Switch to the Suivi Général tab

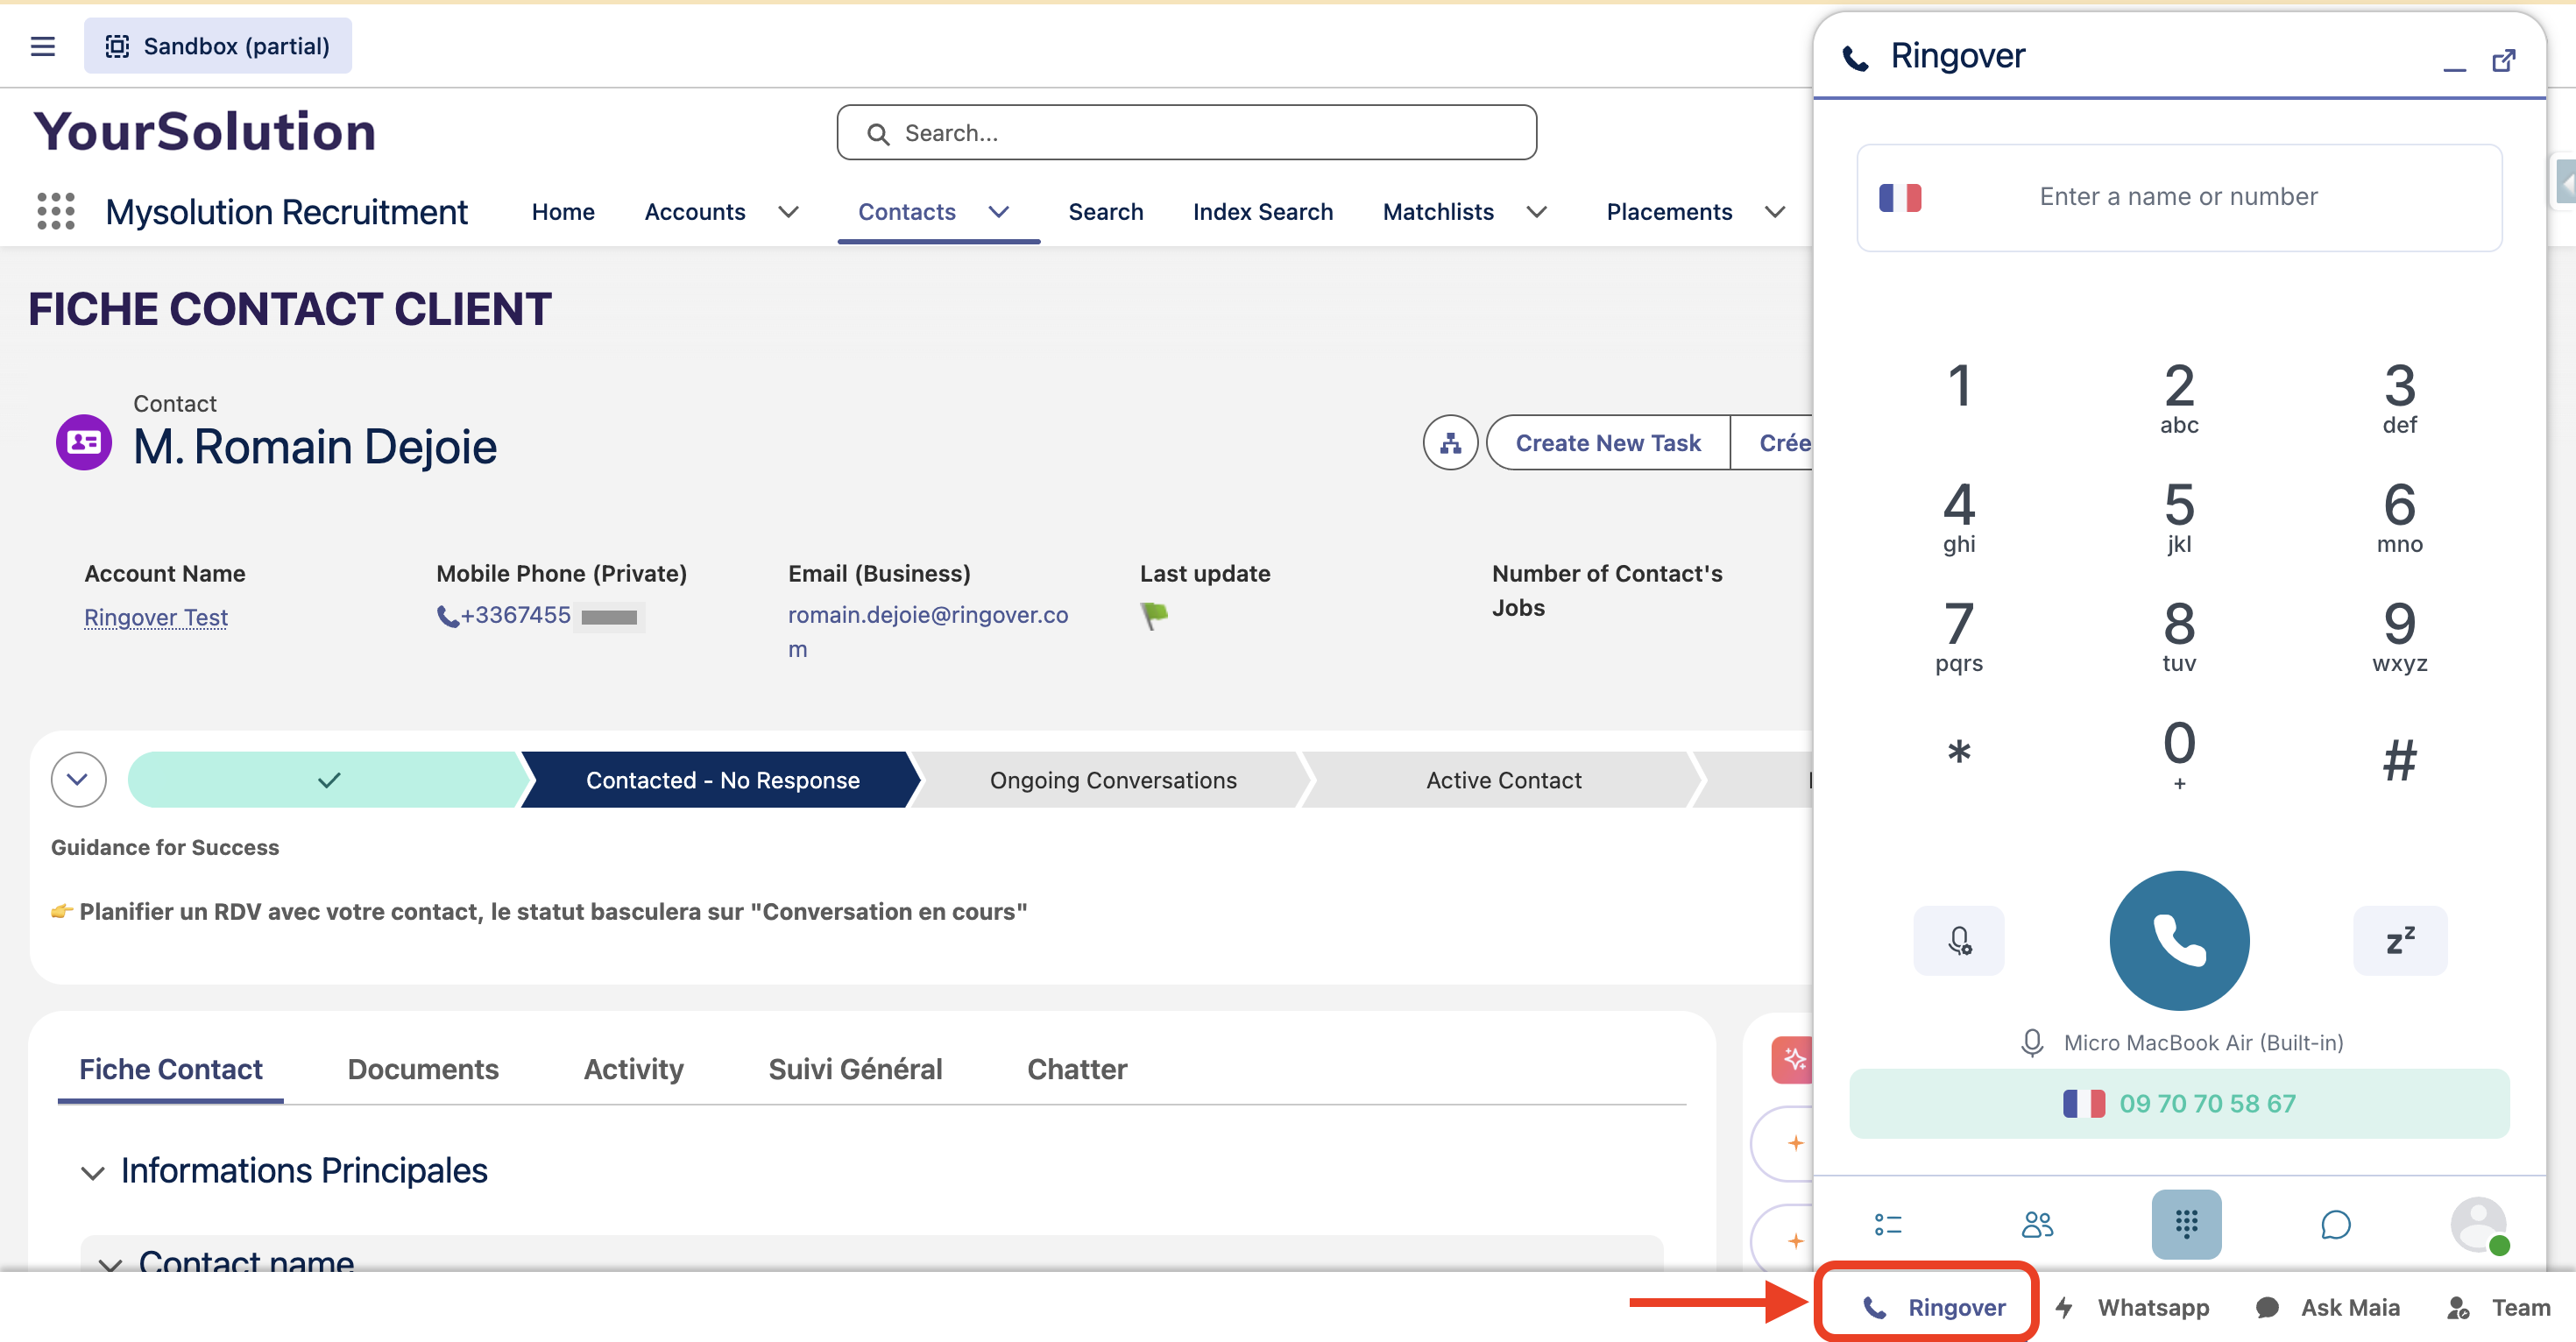[855, 1069]
